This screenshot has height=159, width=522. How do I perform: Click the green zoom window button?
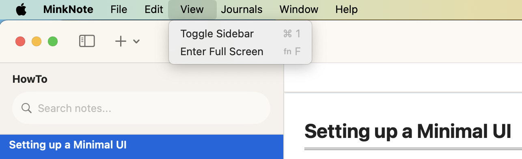53,41
